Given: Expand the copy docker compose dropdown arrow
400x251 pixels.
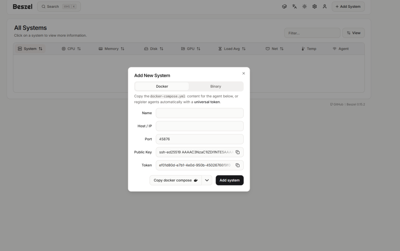Looking at the screenshot, I should 207,180.
